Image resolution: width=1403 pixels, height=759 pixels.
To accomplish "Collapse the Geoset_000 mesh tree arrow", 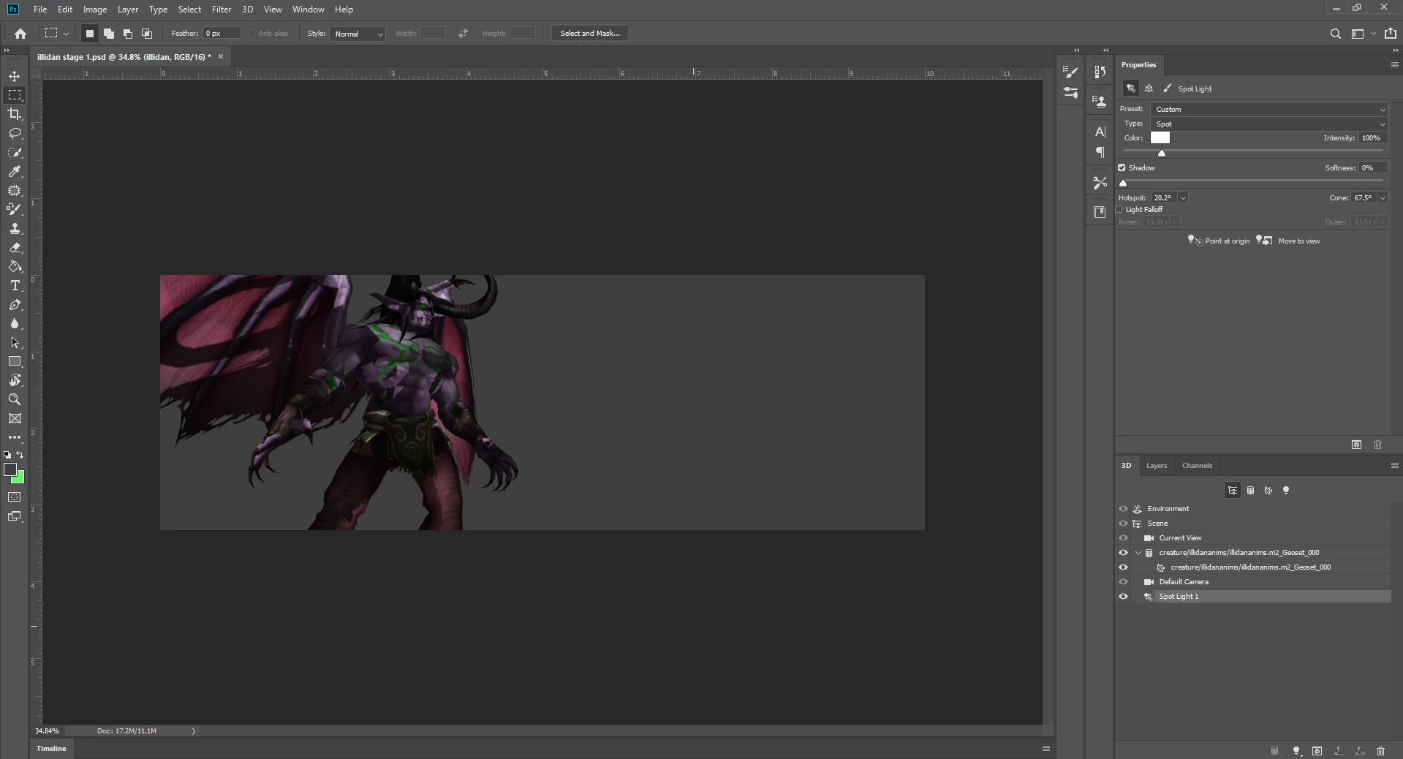I will pos(1138,553).
